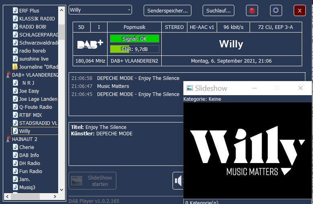Open the Senderspeicher dialog
Image resolution: width=313 pixels, height=204 pixels.
tap(167, 10)
